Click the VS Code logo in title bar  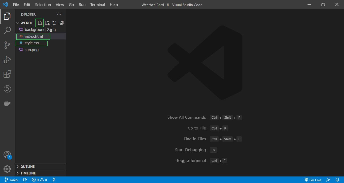(x=5, y=5)
